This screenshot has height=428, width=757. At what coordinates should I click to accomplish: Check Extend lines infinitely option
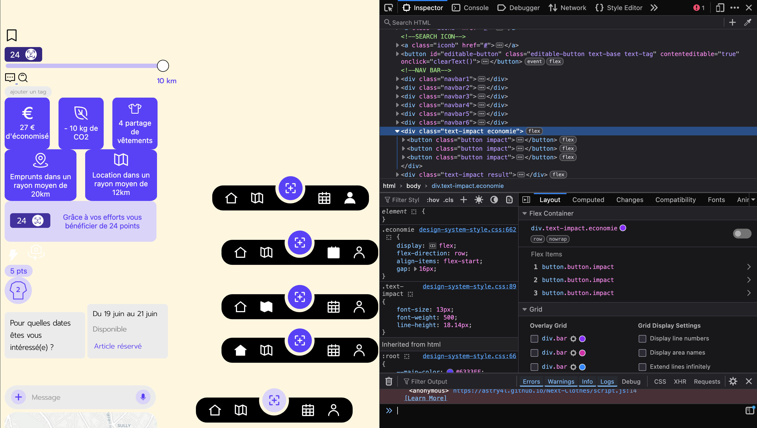(x=642, y=367)
